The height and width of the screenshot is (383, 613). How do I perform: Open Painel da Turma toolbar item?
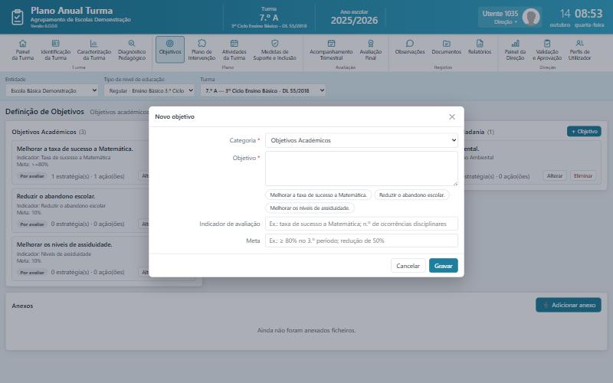23,50
